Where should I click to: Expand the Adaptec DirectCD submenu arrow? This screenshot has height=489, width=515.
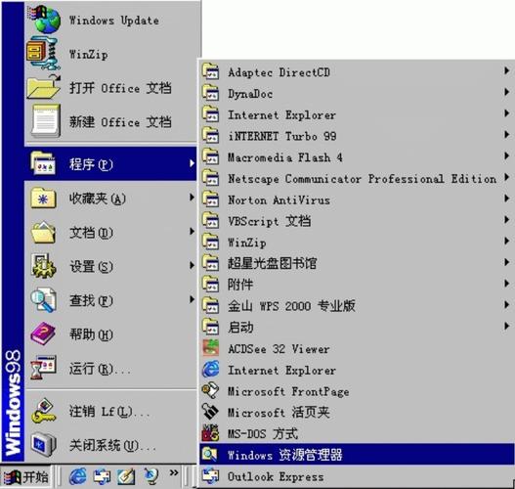pyautogui.click(x=506, y=71)
